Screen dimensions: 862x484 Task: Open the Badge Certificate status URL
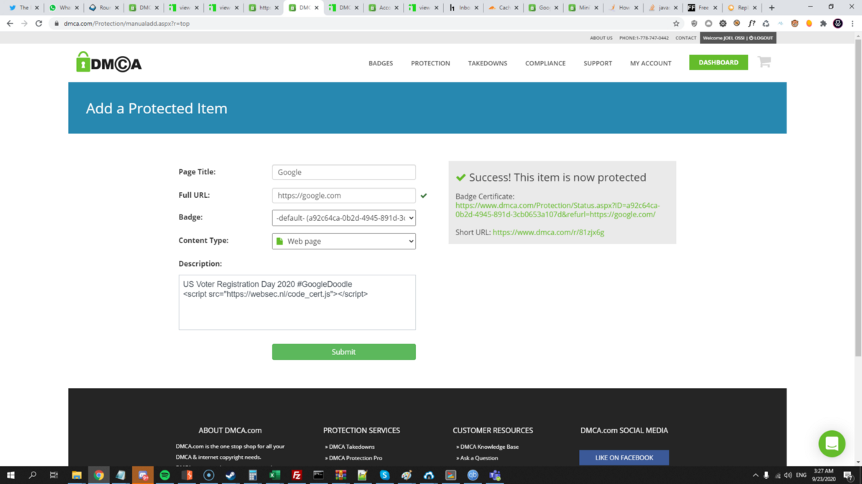pyautogui.click(x=557, y=210)
